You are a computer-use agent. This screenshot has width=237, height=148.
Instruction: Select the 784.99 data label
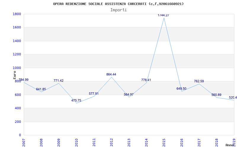tap(23, 80)
